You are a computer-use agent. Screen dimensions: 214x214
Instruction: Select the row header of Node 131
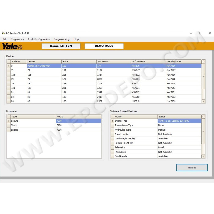[x=9, y=88]
